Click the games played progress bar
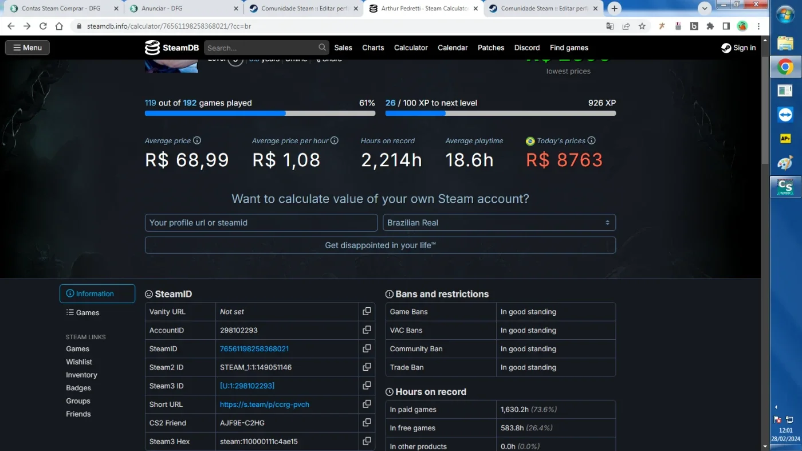Viewport: 802px width, 451px height. 260,113
